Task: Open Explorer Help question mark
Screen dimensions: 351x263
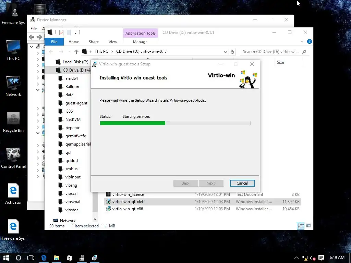Action: point(310,41)
